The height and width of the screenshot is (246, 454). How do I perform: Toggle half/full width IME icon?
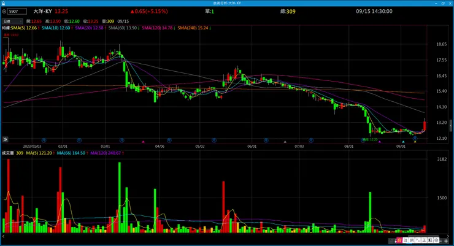(430, 240)
